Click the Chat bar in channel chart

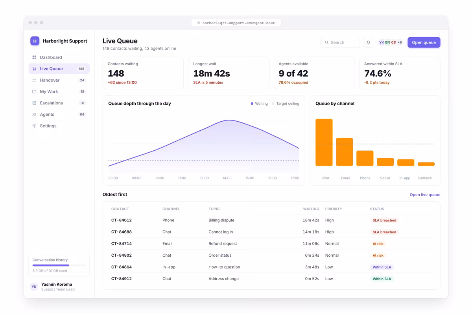coord(324,142)
